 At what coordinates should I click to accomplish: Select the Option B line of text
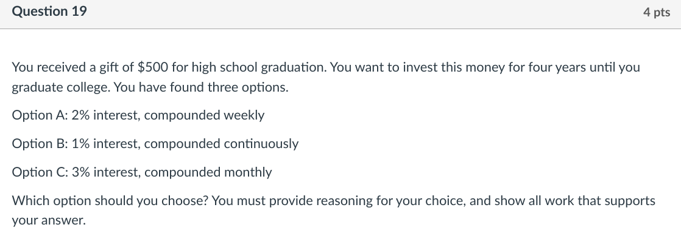[155, 144]
